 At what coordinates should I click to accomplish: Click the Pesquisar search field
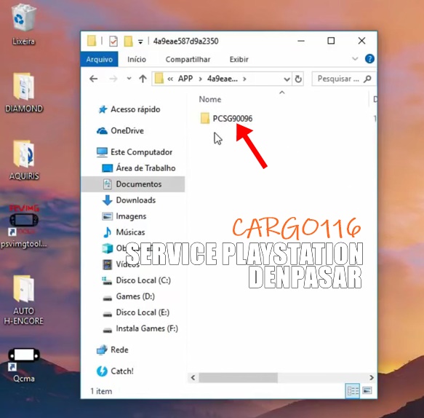[343, 79]
